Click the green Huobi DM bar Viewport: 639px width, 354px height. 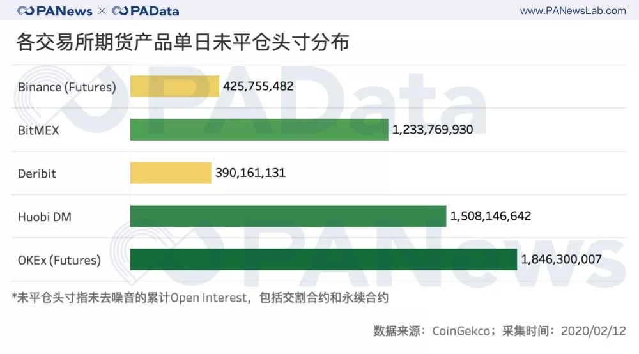(288, 217)
